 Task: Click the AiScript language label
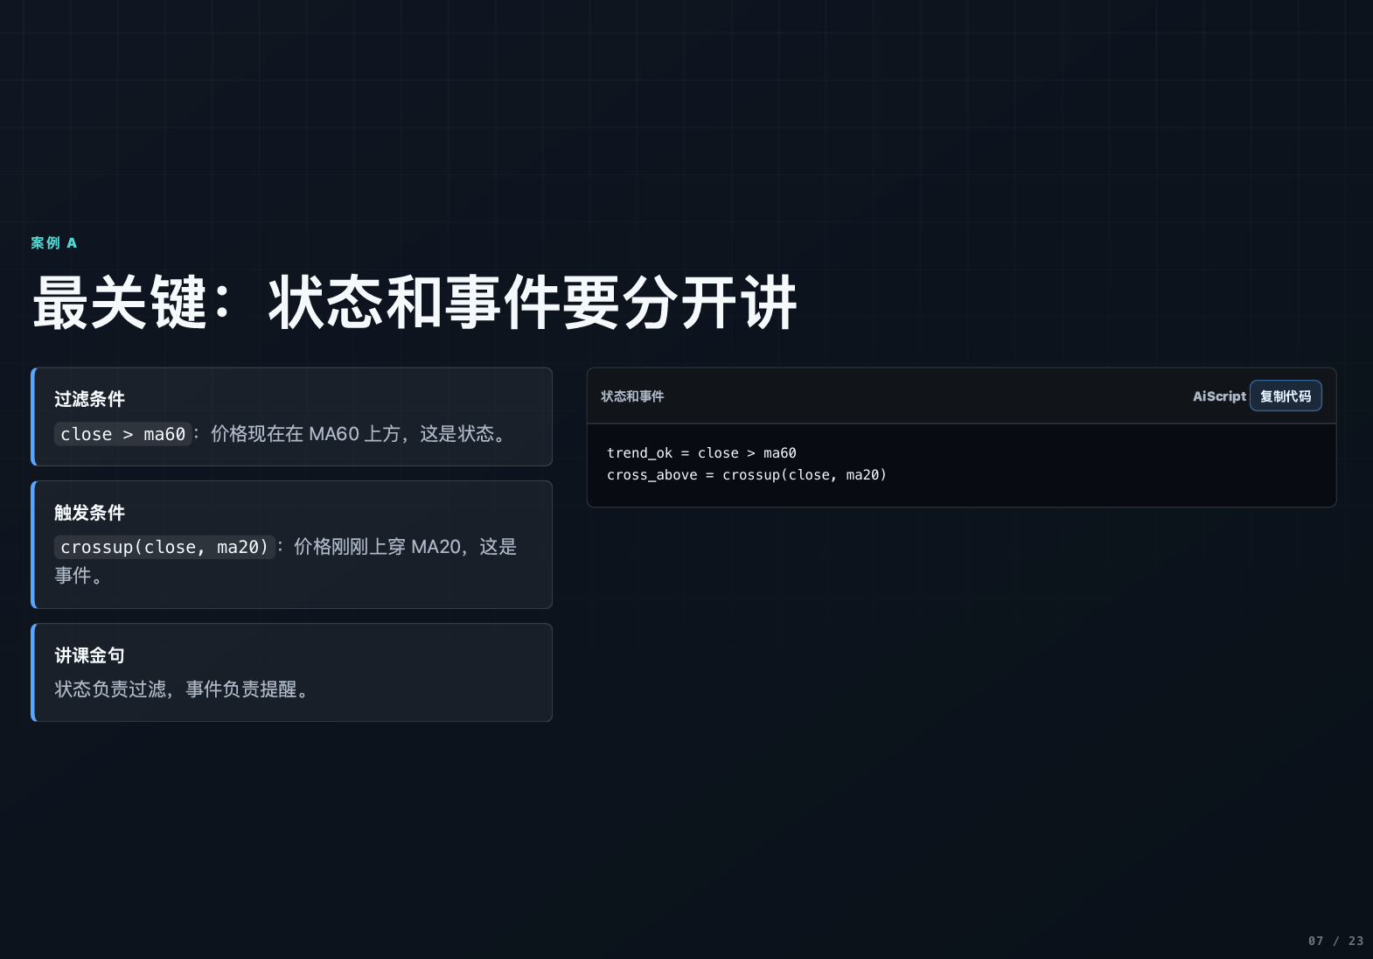click(1219, 396)
